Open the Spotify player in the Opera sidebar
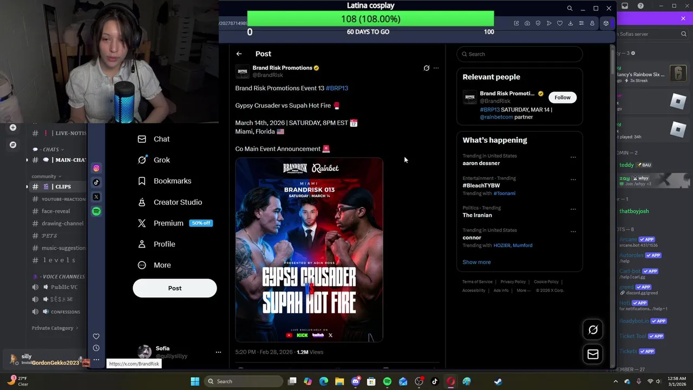The height and width of the screenshot is (390, 693). coord(96,211)
